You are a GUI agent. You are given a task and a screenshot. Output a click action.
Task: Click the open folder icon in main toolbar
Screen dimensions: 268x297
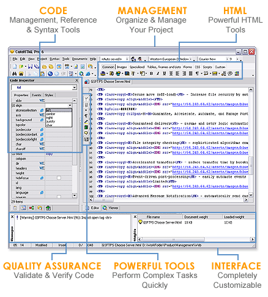[21, 67]
